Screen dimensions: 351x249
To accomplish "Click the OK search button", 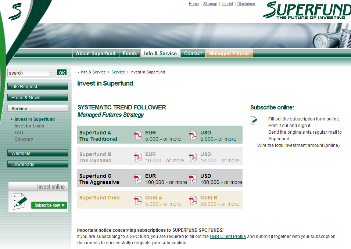I will click(x=62, y=73).
